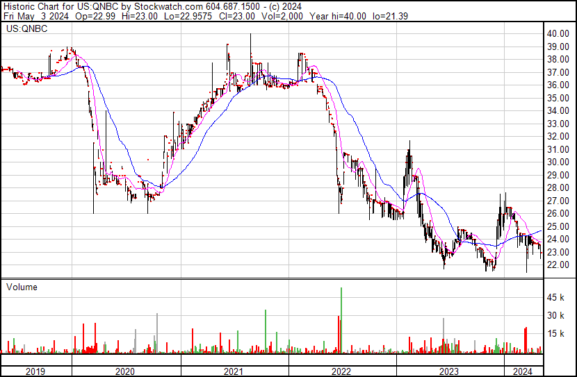The image size is (577, 377).
Task: Click the 33.00 price axis label
Action: (x=558, y=124)
